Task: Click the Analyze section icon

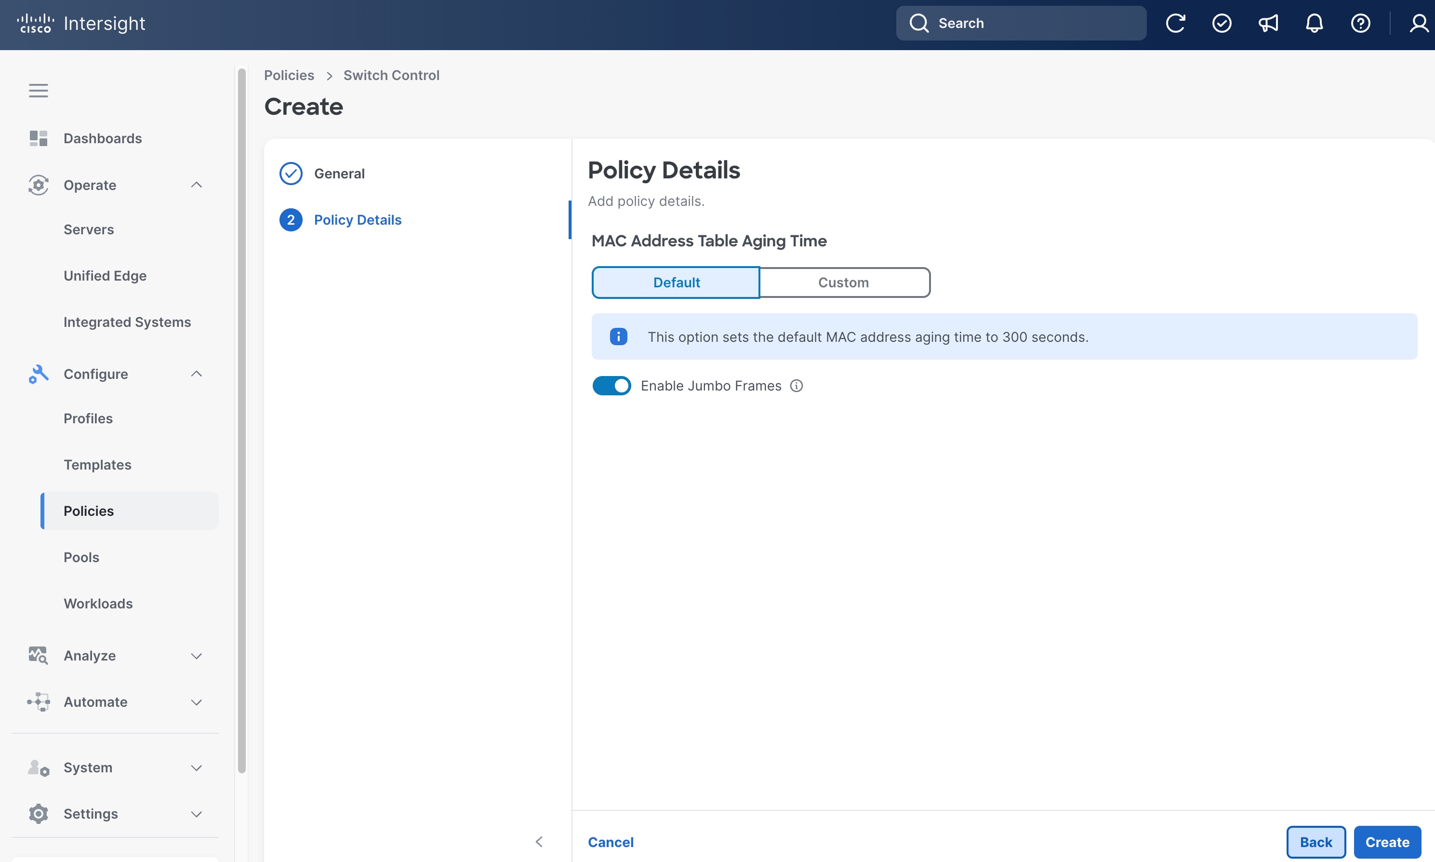Action: [39, 655]
